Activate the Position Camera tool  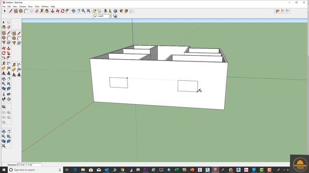tap(3, 94)
